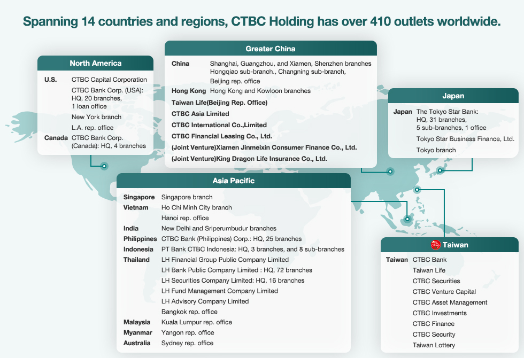524x358 pixels.
Task: Click King Dragon Life Insurance entry
Action: coord(249,159)
